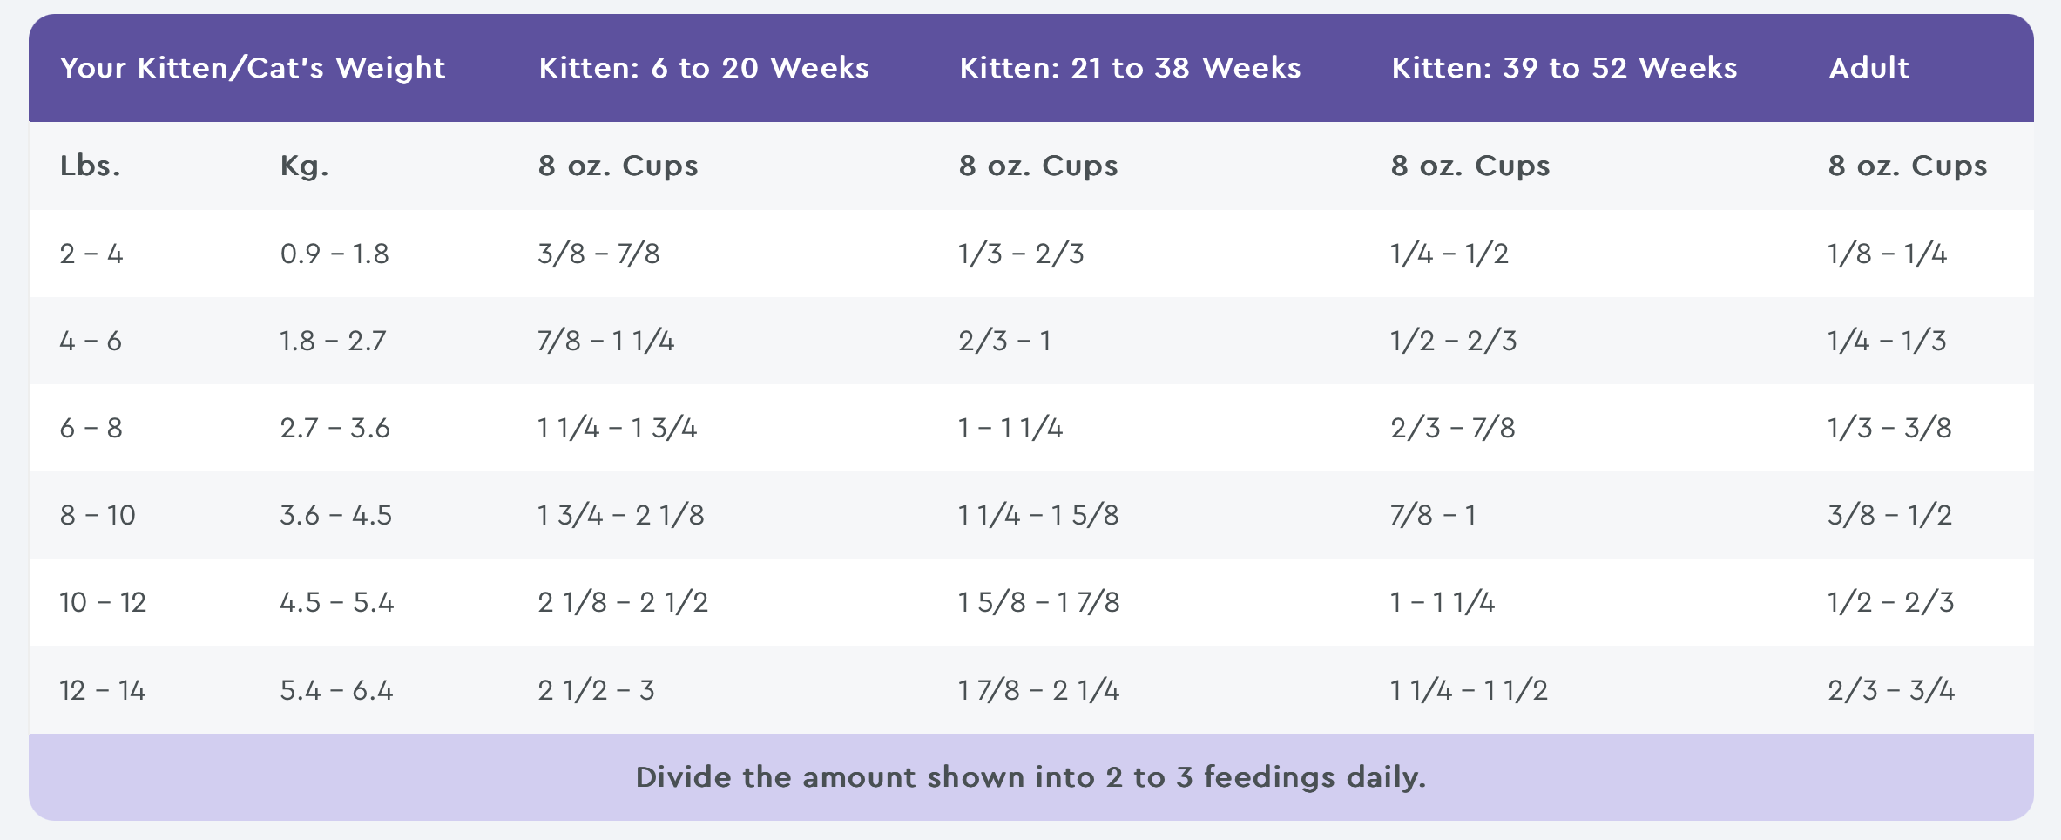
Task: Select the "12 – 14" lbs weight cell
Action: [x=102, y=690]
